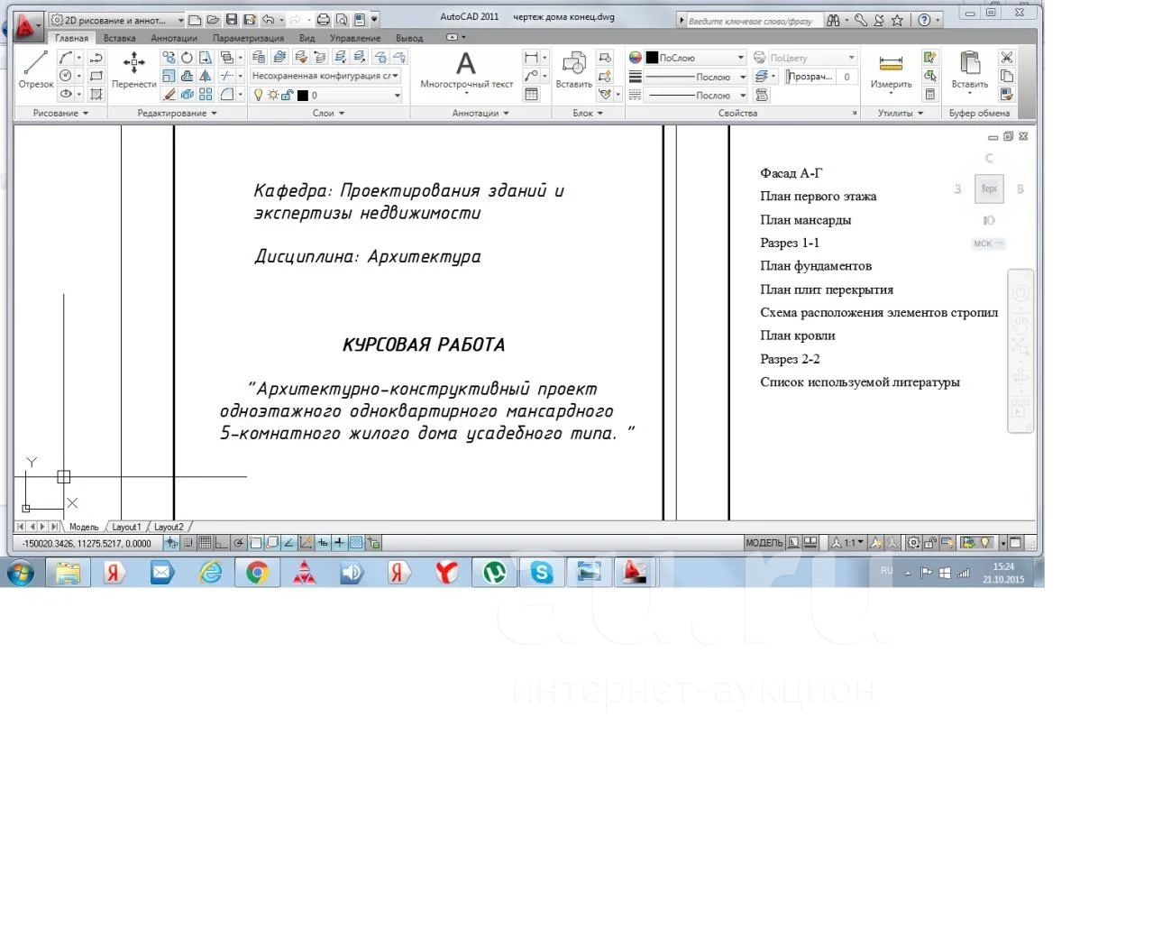Click the Cut scissors icon
1153x947 pixels.
click(1007, 57)
